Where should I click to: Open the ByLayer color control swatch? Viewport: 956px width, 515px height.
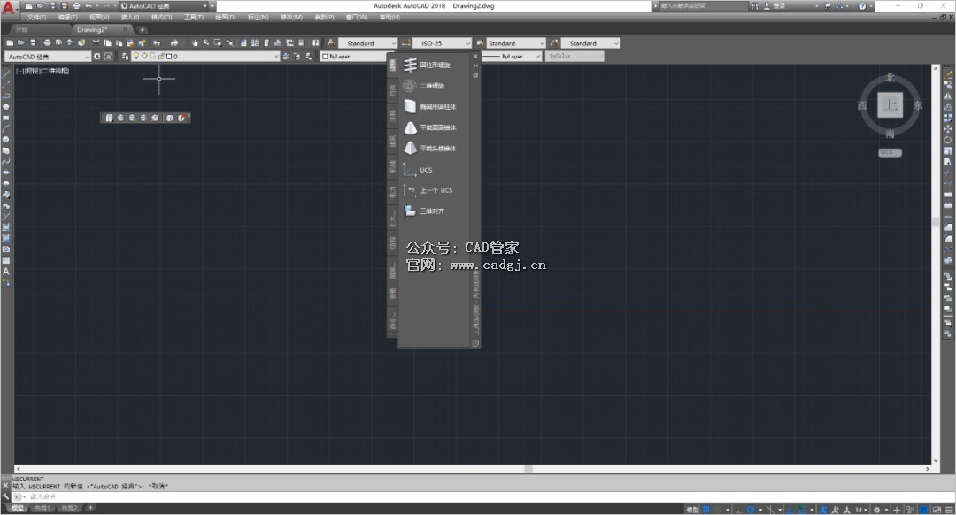pos(353,56)
